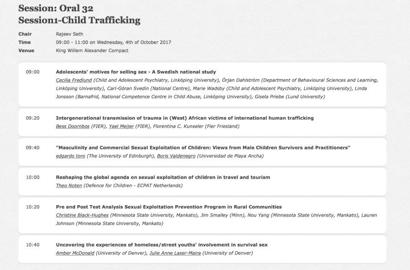Open Cecilia Fredlund author link
Image resolution: width=410 pixels, height=270 pixels.
(74, 80)
